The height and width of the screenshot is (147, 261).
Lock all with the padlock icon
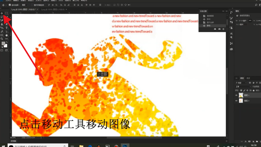pyautogui.click(x=254, y=90)
